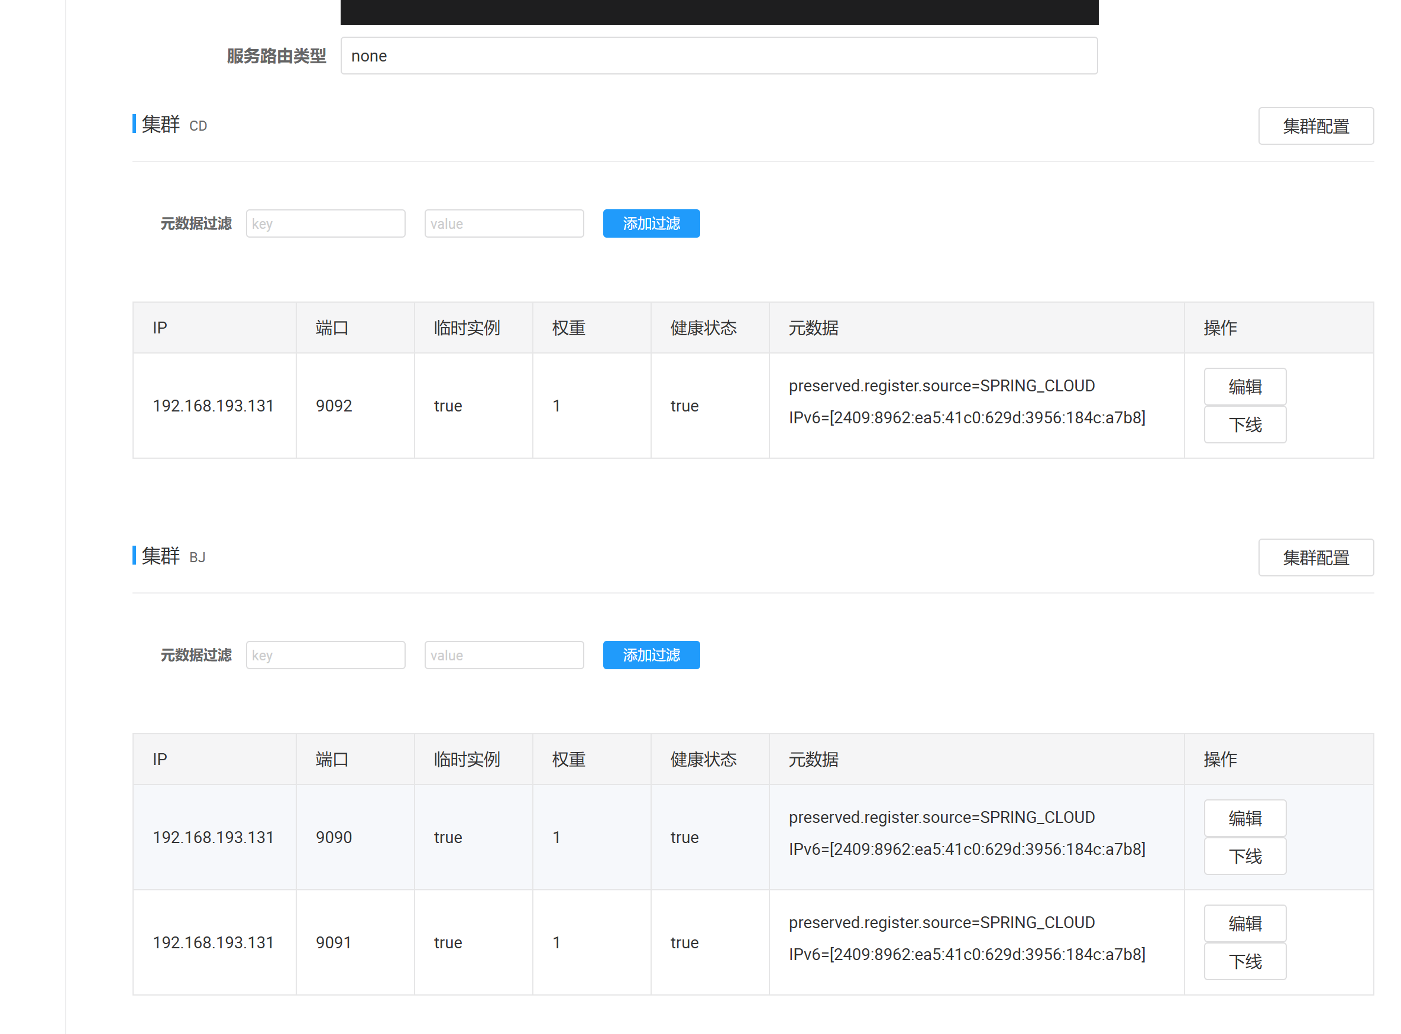Image resolution: width=1401 pixels, height=1034 pixels.
Task: Click the 元数据 column header in CD table
Action: click(813, 328)
